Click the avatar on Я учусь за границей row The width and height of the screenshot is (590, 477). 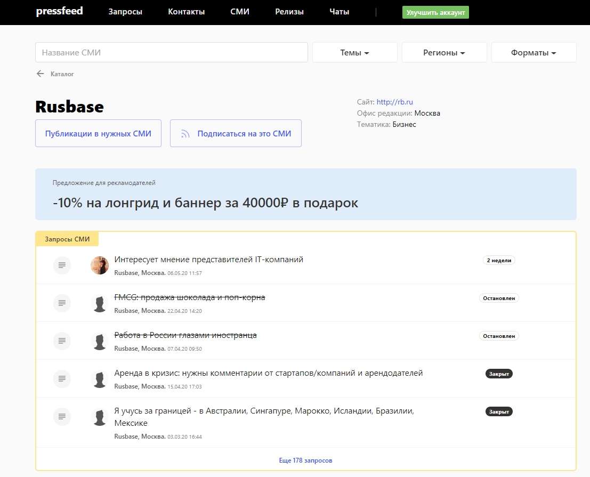pos(100,417)
